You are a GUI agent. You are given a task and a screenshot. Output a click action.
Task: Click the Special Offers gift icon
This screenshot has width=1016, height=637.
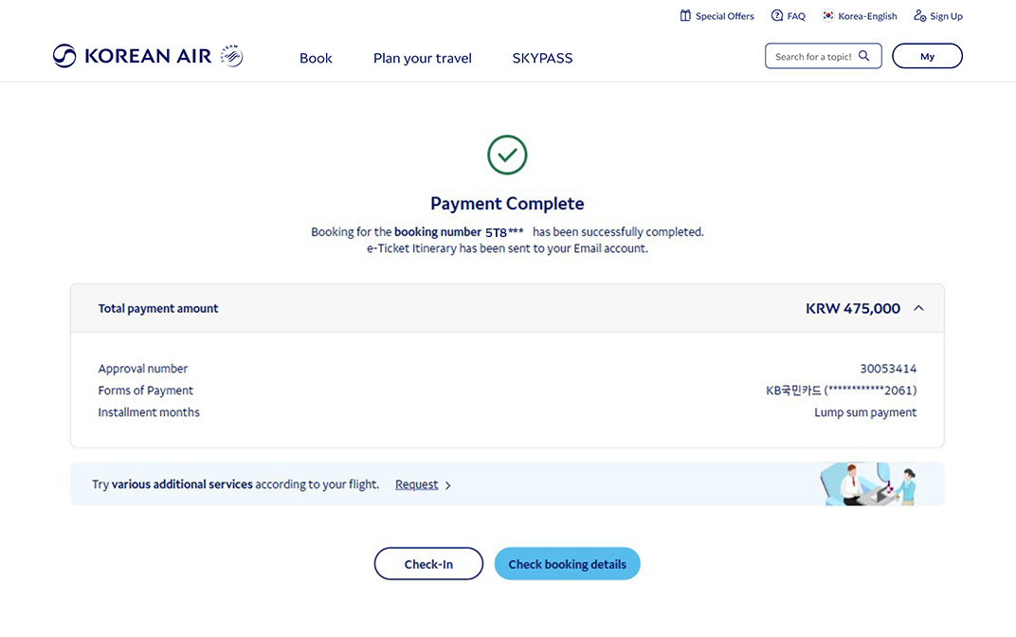click(685, 15)
